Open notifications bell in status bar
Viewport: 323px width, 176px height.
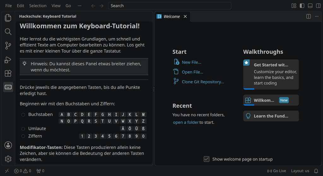[x=316, y=171]
